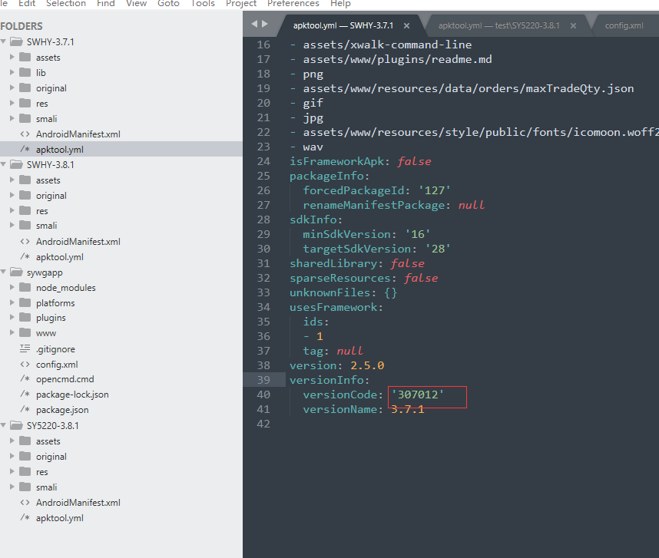Screen dimensions: 659x558
Task: Expand smali folder under SWHY-3.8.1
Action: pos(12,225)
